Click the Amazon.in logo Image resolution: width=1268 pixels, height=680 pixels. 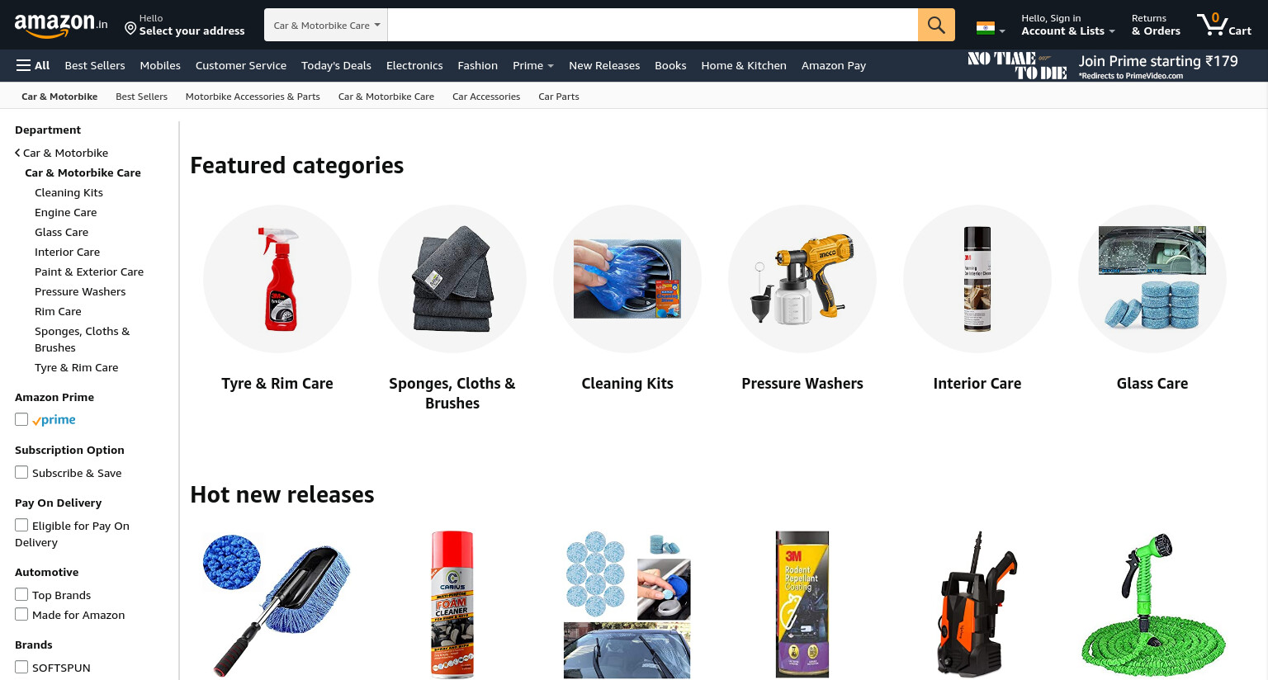61,26
